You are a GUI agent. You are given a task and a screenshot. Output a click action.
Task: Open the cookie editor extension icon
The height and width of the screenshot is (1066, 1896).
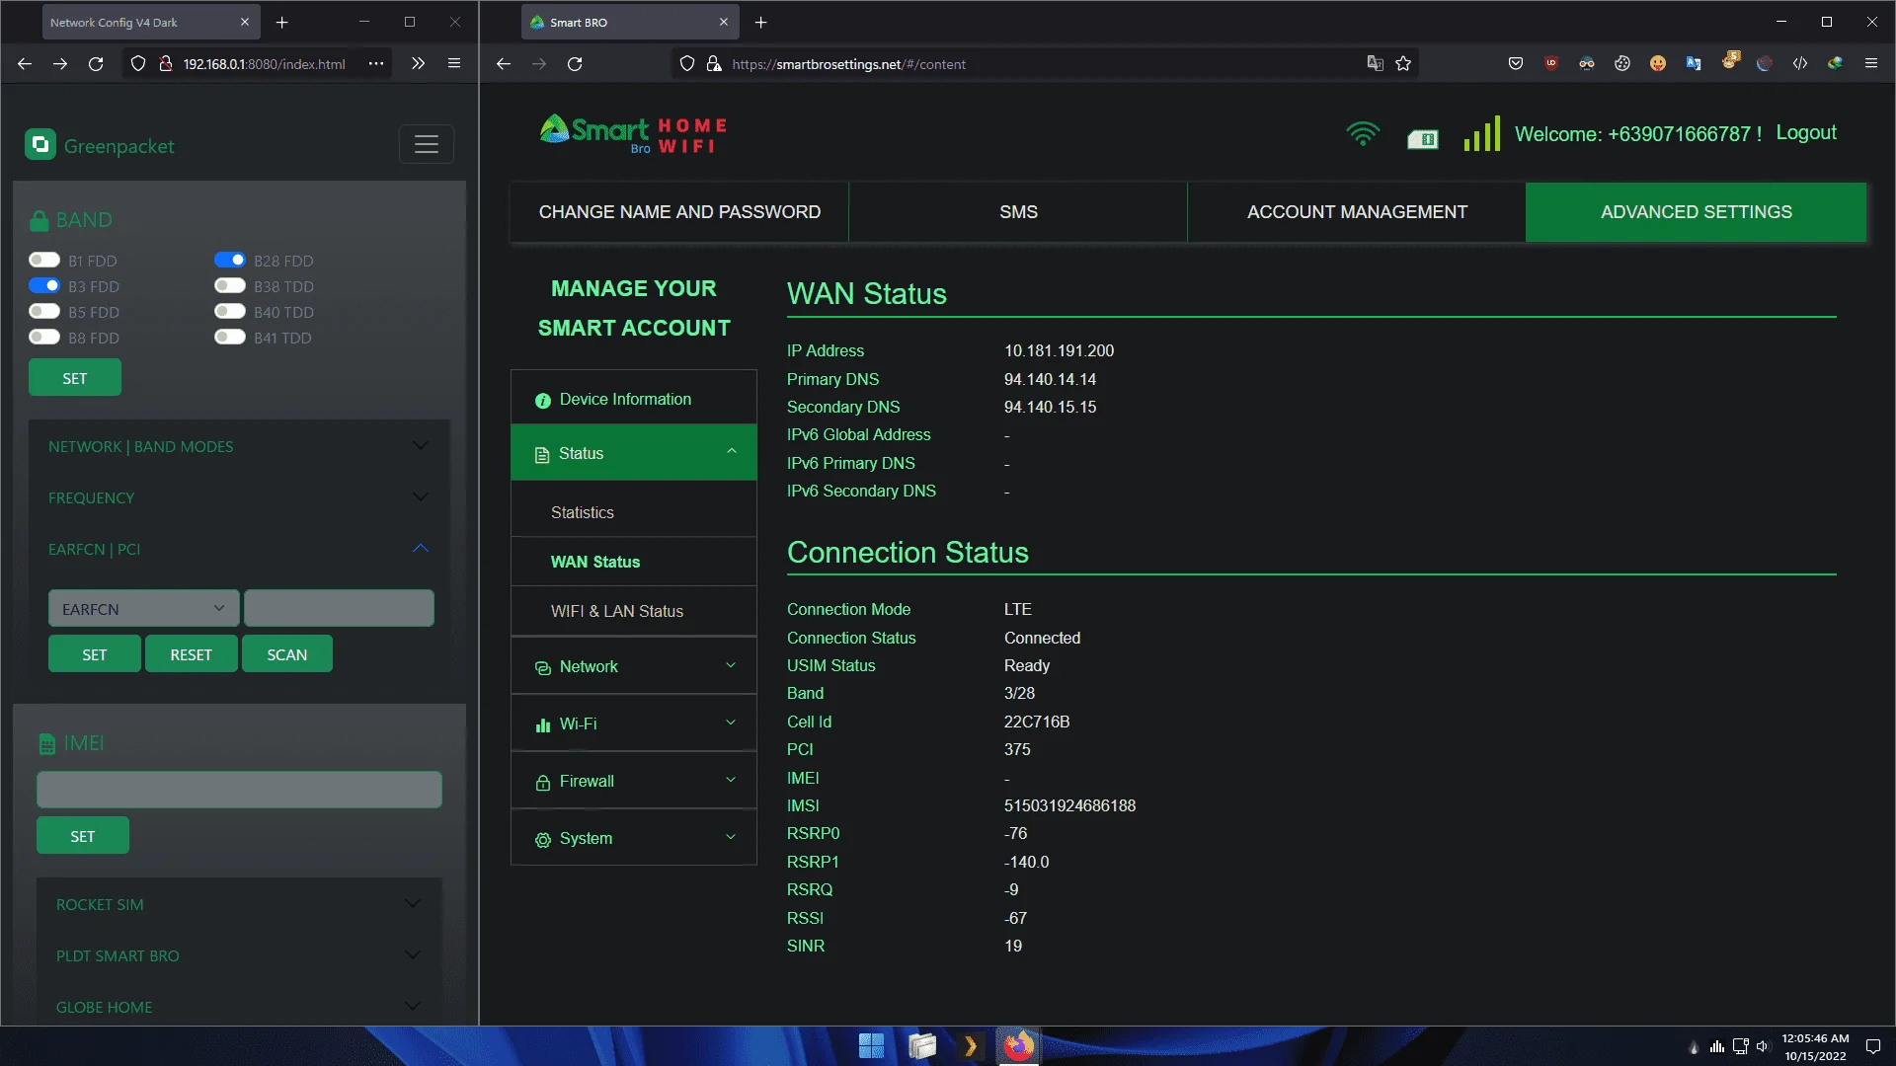1622,64
